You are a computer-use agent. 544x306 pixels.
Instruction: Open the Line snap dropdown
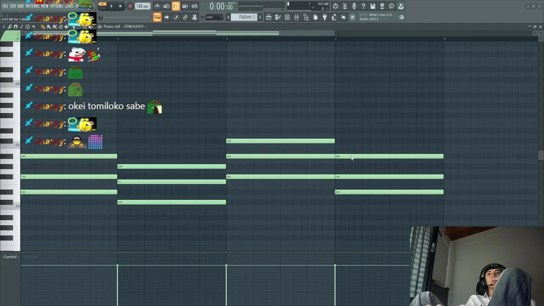(215, 17)
